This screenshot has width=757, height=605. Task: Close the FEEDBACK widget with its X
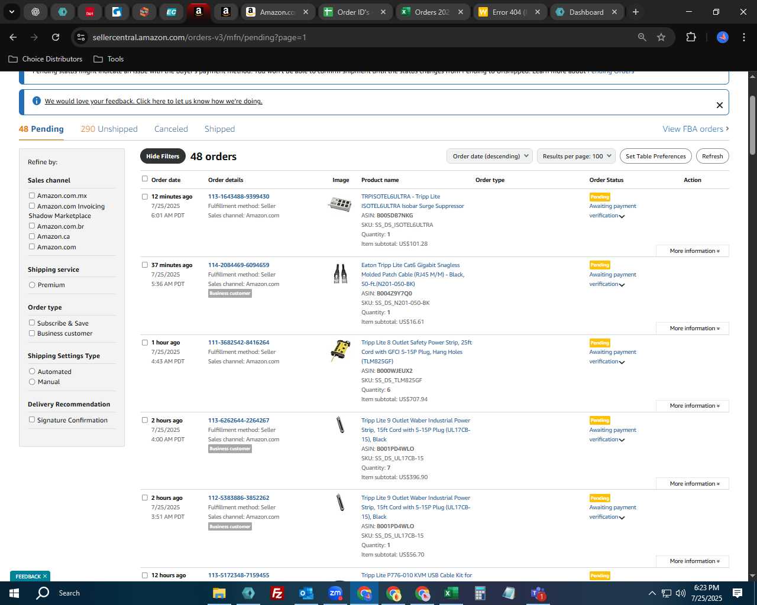point(45,577)
